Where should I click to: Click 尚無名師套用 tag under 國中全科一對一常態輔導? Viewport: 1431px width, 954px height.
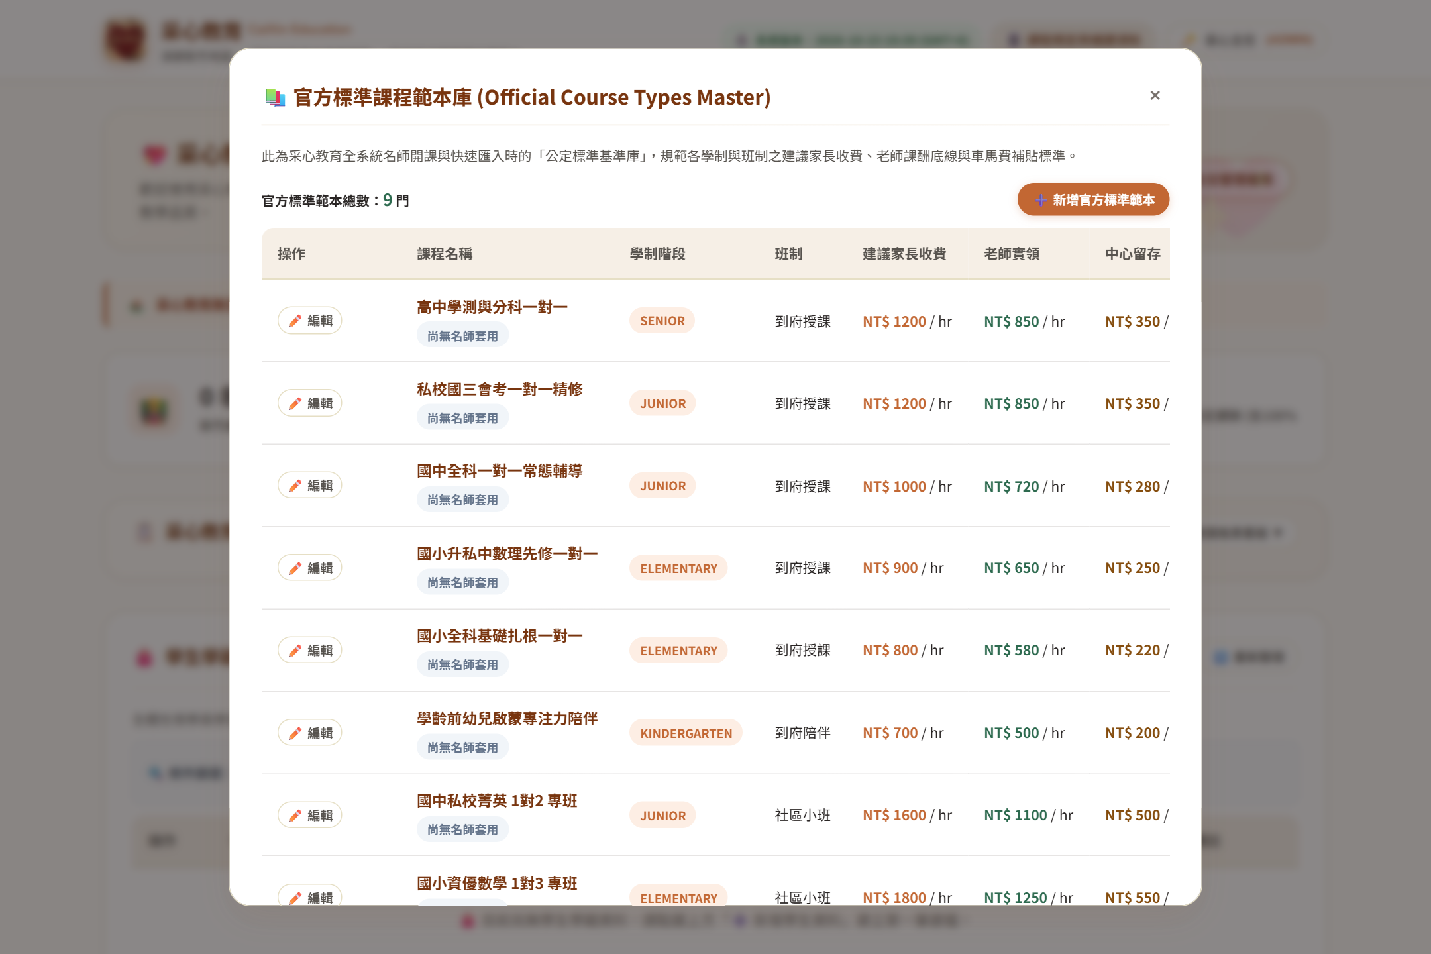click(462, 500)
